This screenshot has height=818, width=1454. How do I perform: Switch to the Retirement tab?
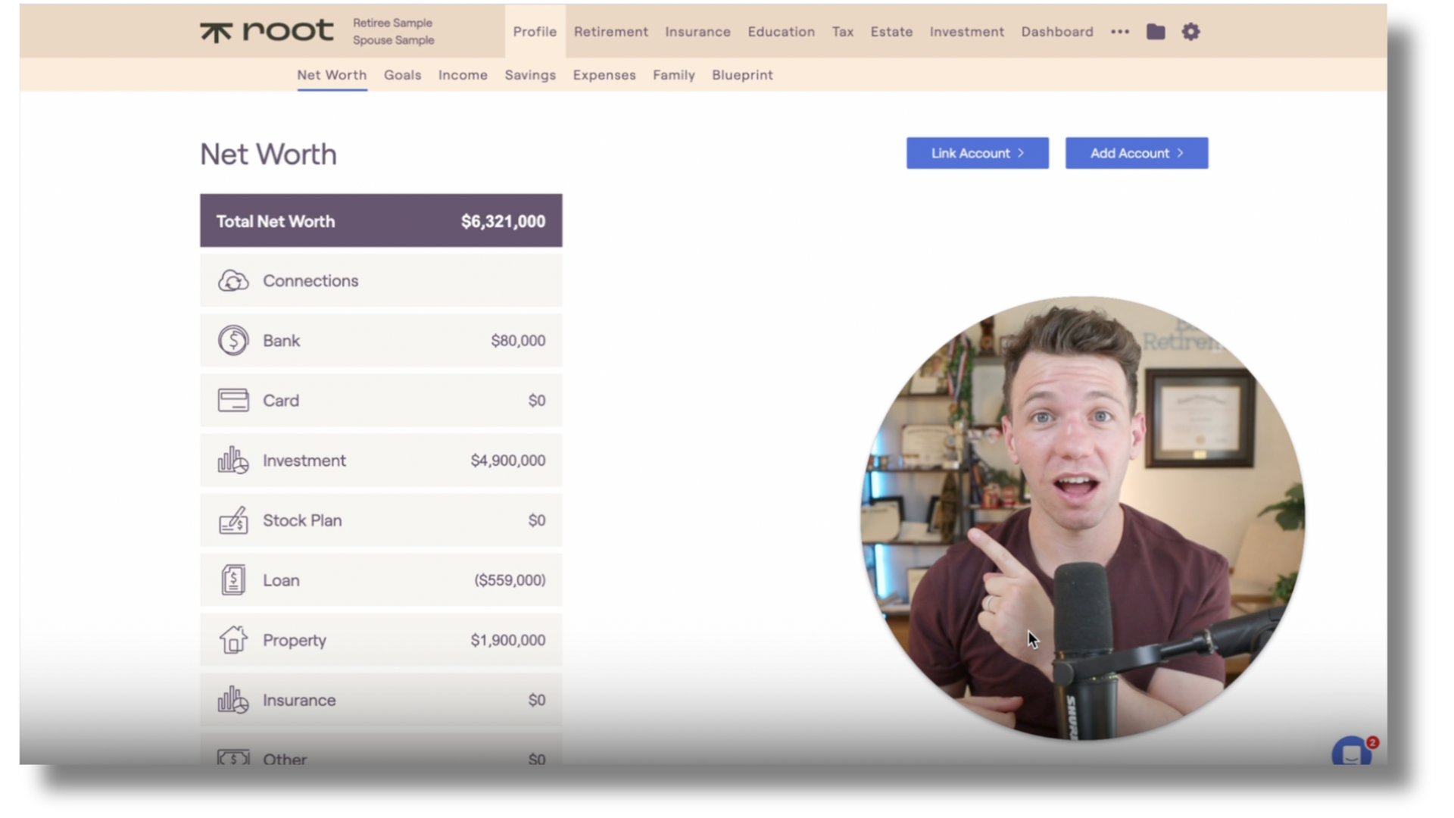(x=610, y=32)
